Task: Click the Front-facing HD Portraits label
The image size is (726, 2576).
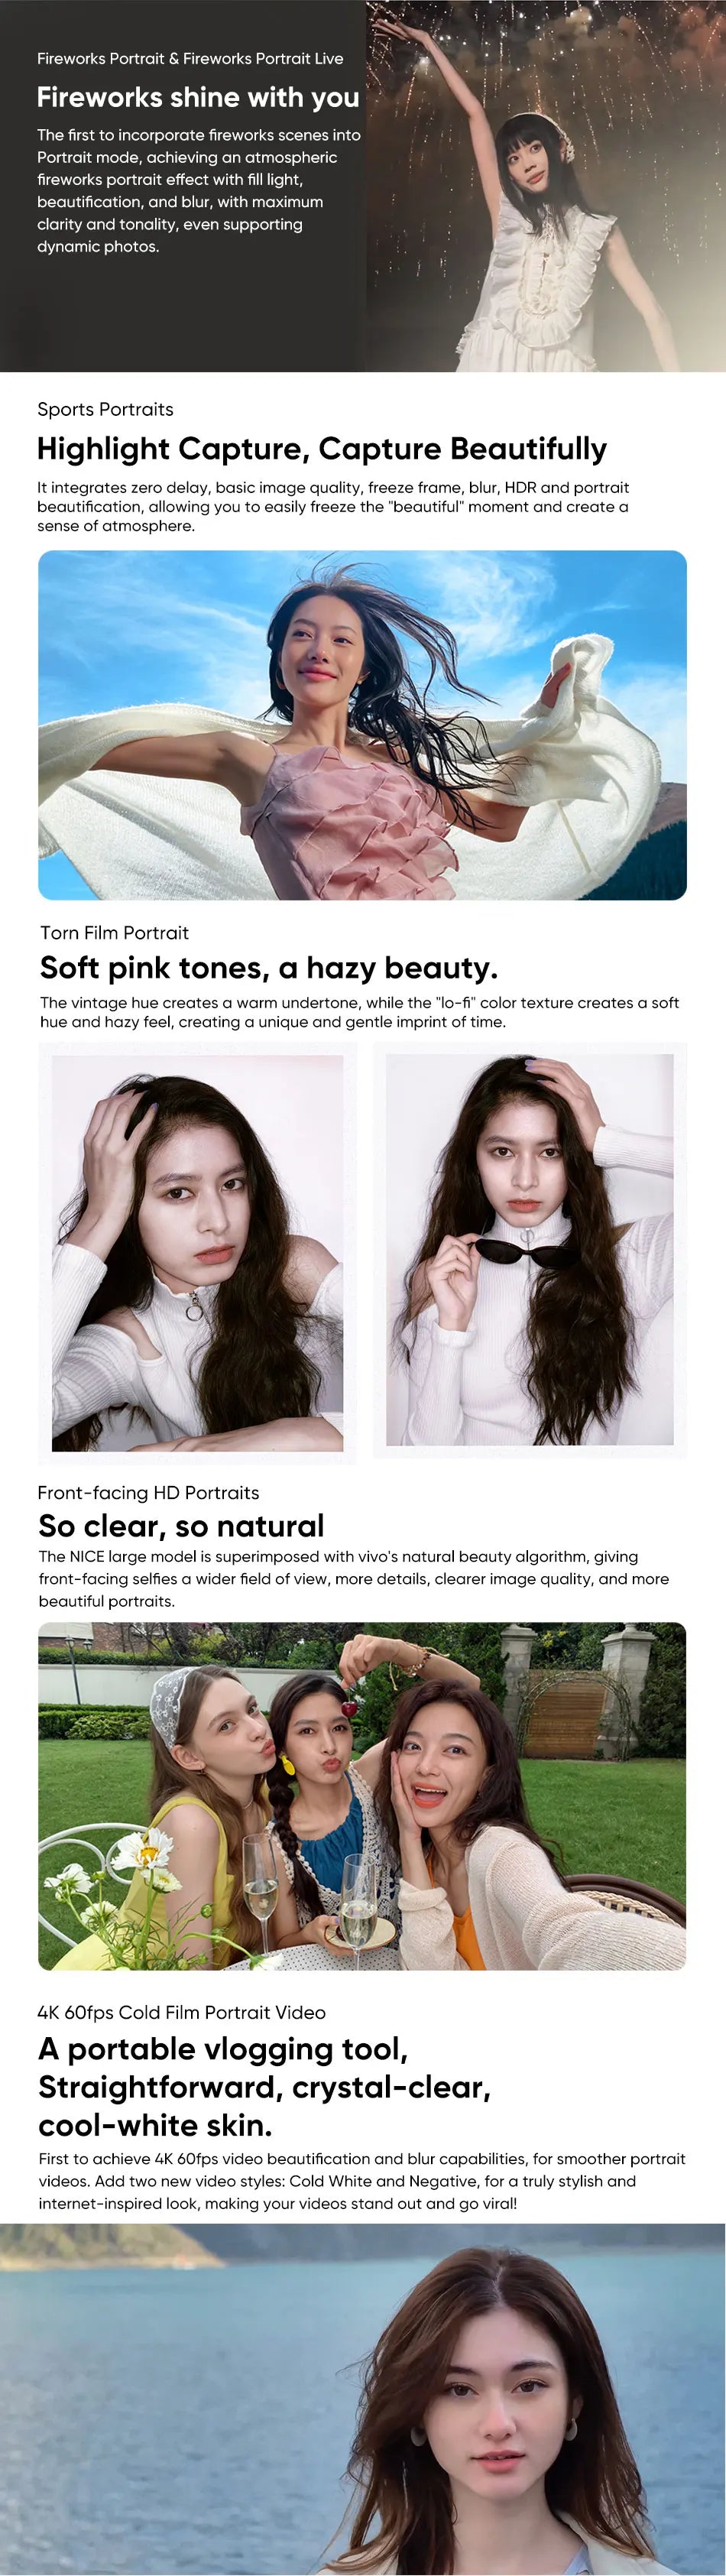Action: (148, 1492)
